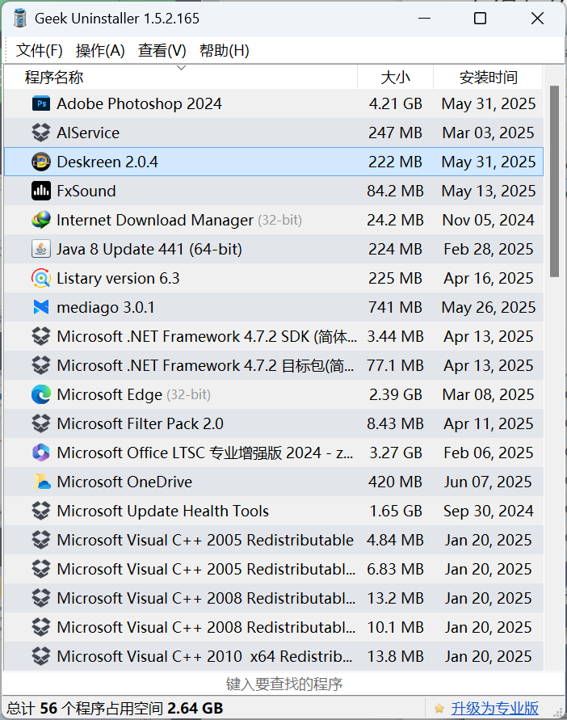Screen dimensions: 567x720
Task: Click the star icon next to 升级为专业版
Action: coord(439,709)
